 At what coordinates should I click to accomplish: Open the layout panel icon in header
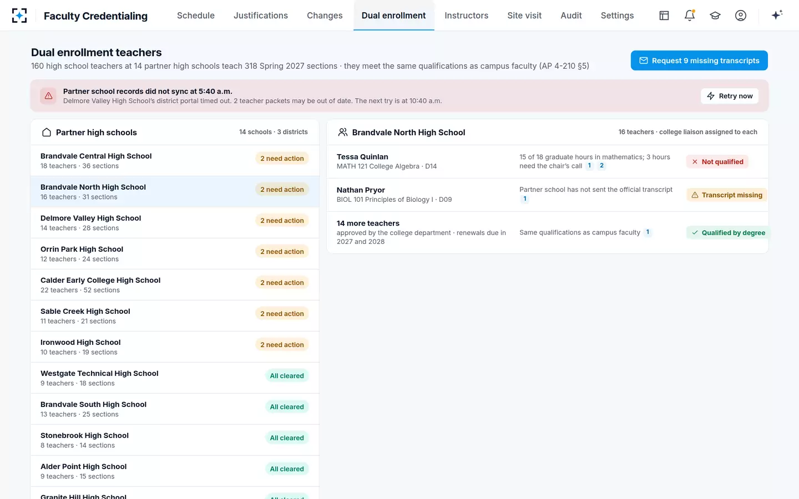[x=664, y=16]
